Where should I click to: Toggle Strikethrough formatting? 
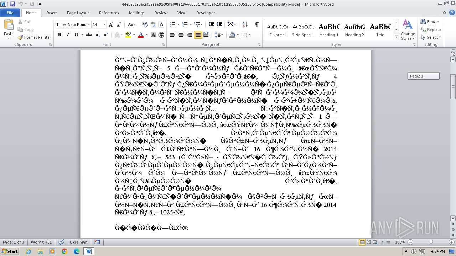(89, 35)
